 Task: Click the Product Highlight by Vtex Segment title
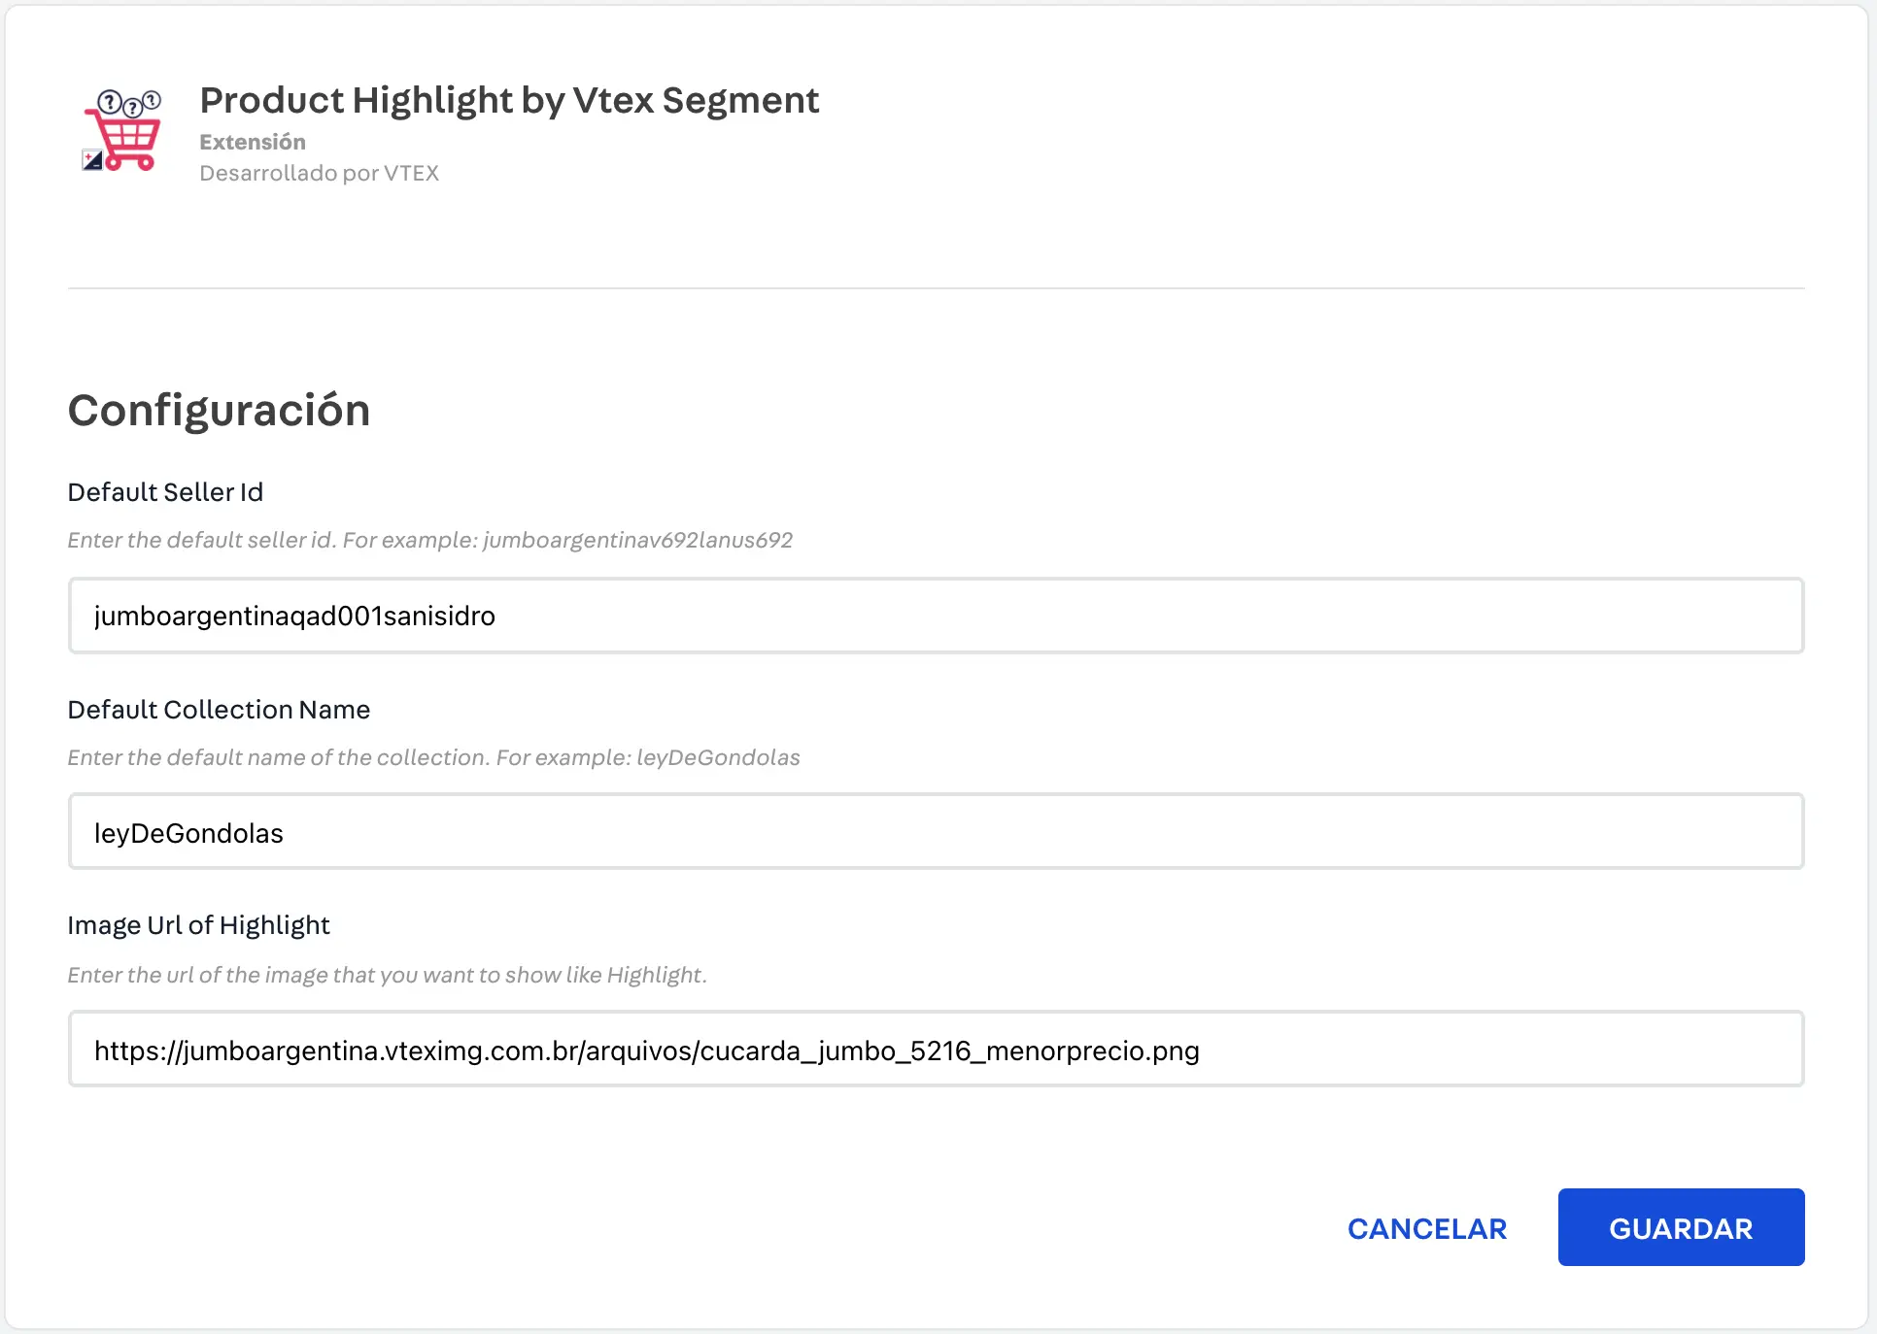pos(509,100)
